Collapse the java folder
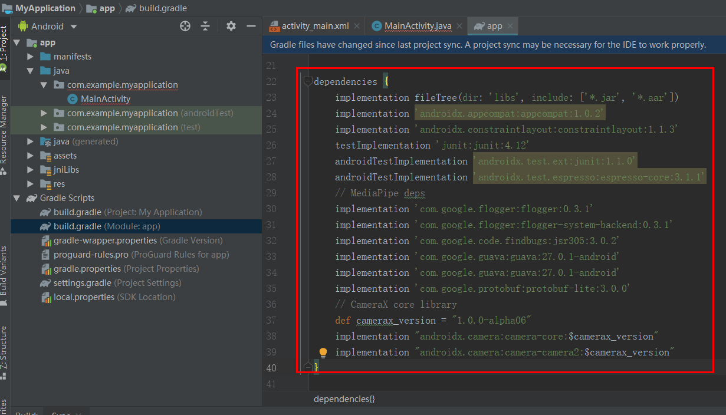Image resolution: width=726 pixels, height=415 pixels. (x=30, y=71)
